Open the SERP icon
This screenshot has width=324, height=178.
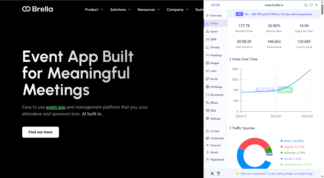(208, 39)
